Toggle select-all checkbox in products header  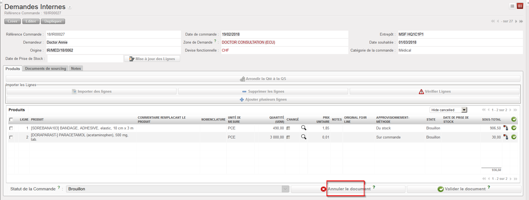pyautogui.click(x=11, y=119)
